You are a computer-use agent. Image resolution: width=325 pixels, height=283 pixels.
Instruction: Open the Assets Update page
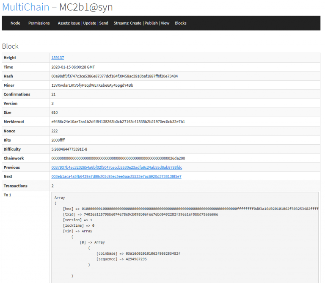click(x=89, y=23)
